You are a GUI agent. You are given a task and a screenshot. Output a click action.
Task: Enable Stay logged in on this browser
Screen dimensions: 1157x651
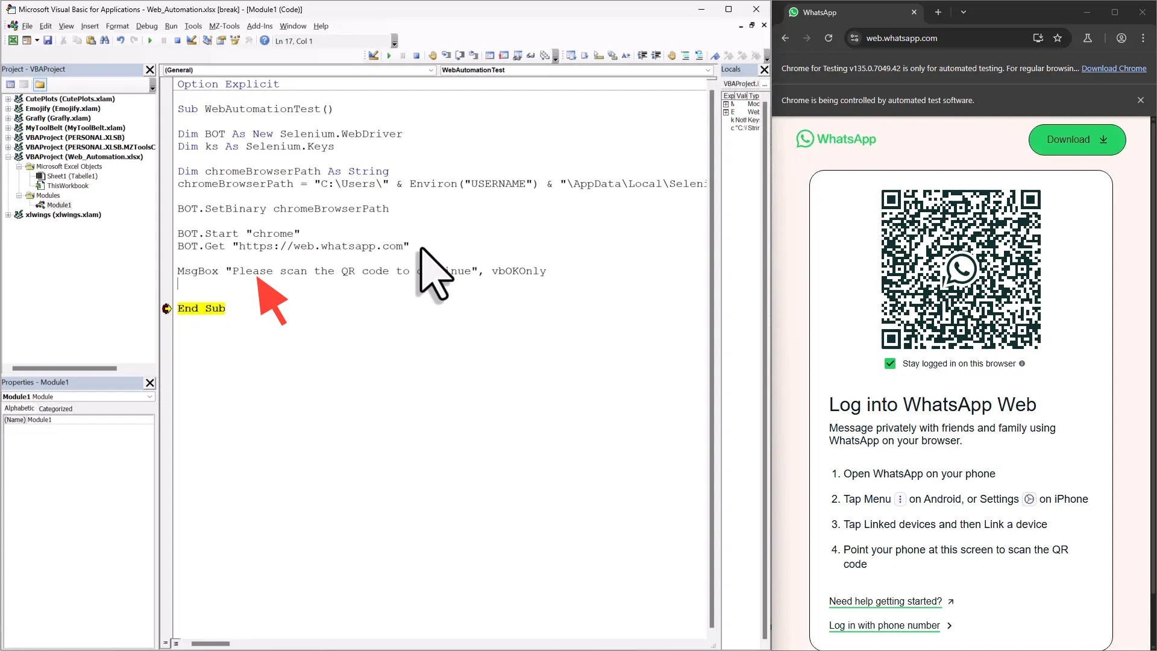pos(890,363)
